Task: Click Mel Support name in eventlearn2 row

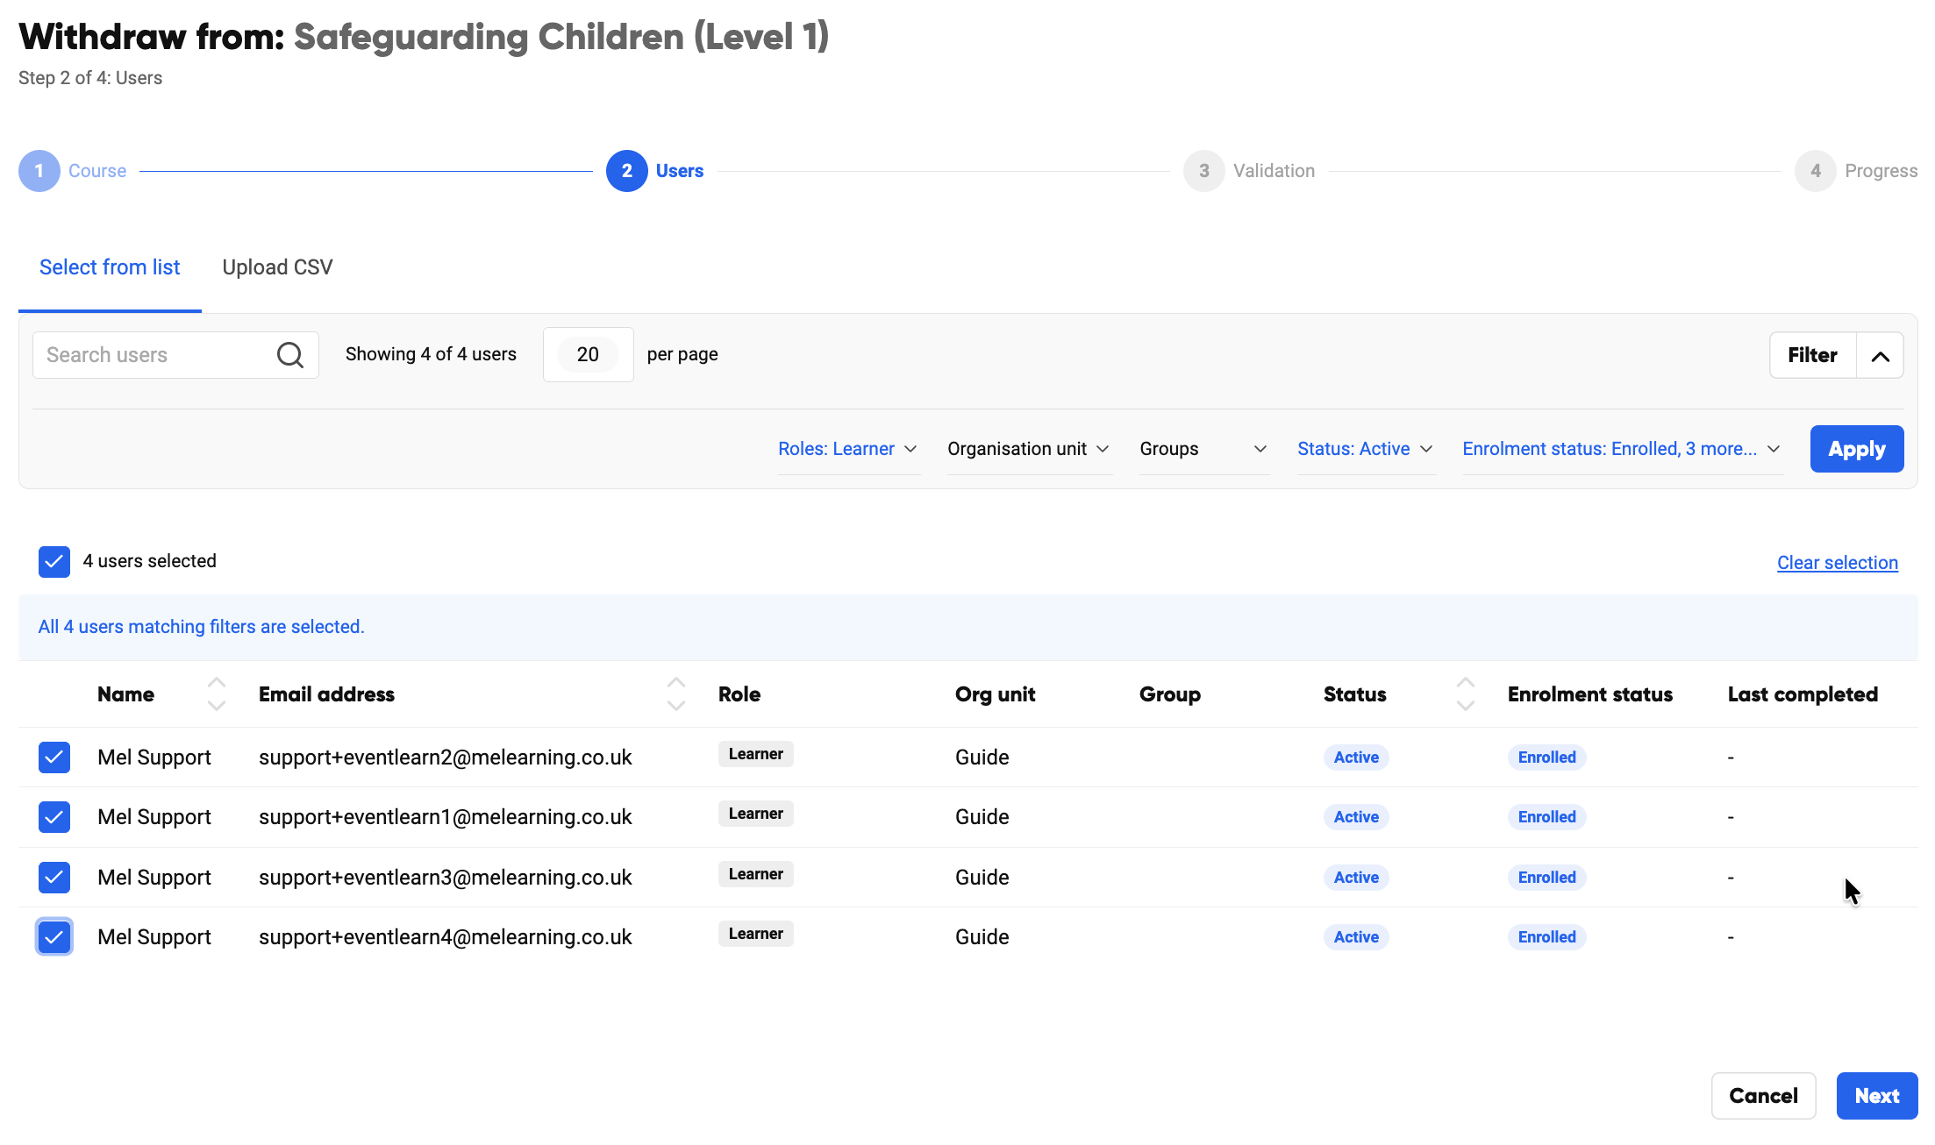Action: click(x=154, y=757)
